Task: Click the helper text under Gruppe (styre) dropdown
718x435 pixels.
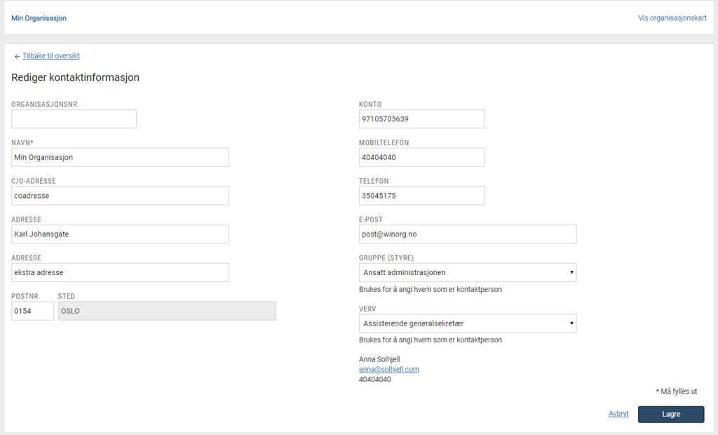Action: pyautogui.click(x=431, y=289)
